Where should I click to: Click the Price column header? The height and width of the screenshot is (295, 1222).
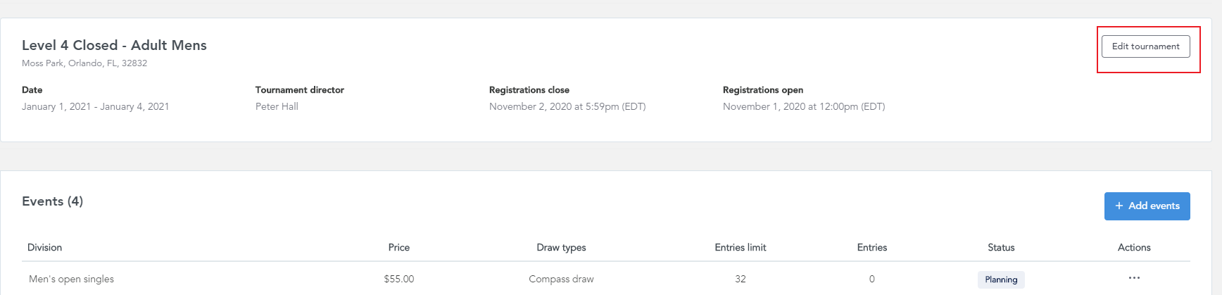(398, 247)
